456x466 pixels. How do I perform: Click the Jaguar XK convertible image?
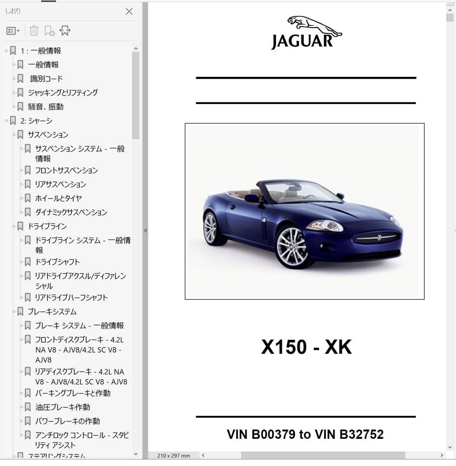[305, 211]
